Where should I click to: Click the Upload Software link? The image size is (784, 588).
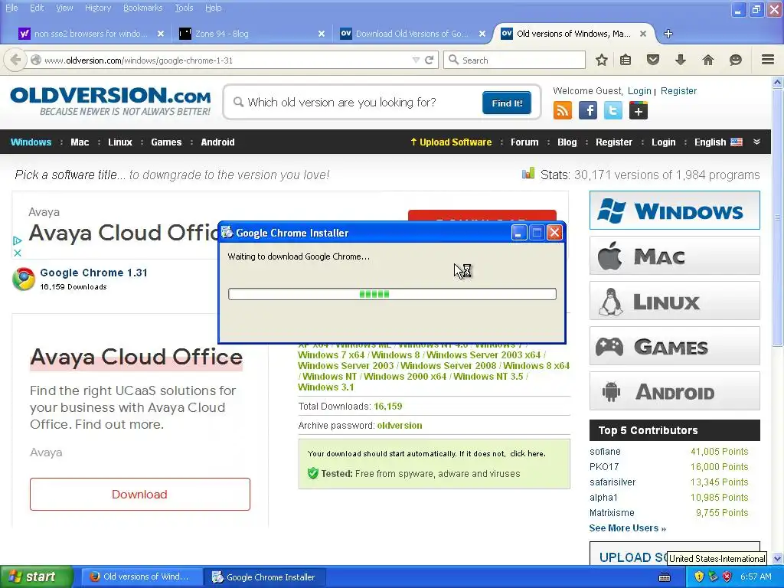coord(451,142)
